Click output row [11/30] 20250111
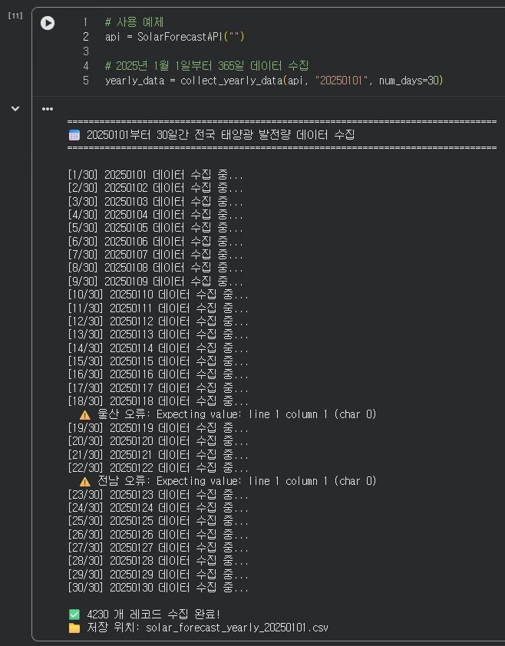Image resolution: width=505 pixels, height=646 pixels. point(158,308)
